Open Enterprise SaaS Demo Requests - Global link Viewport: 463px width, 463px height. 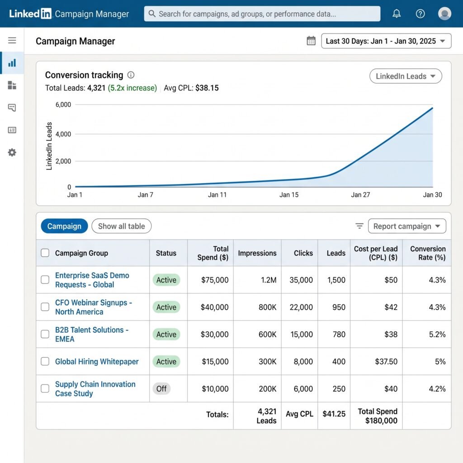pyautogui.click(x=92, y=280)
